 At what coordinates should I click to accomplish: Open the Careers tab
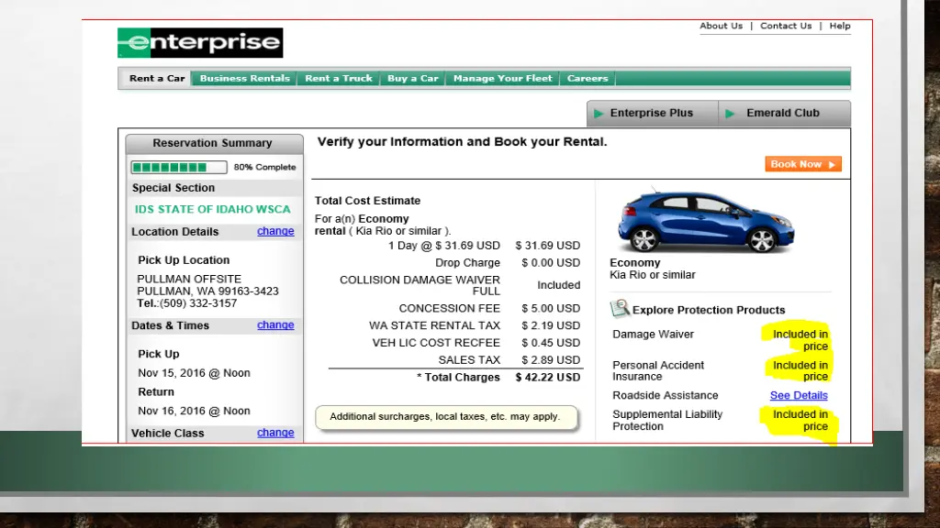587,79
